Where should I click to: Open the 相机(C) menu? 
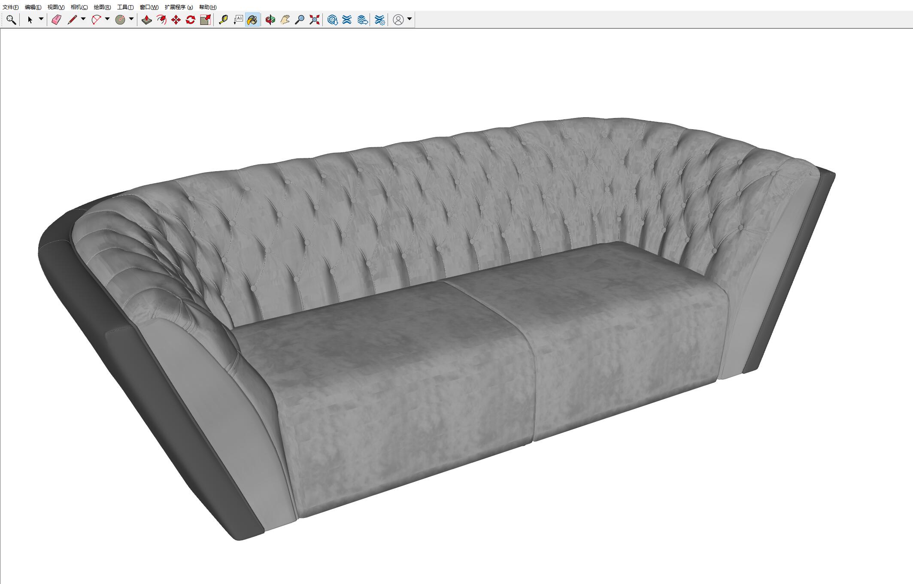click(79, 7)
